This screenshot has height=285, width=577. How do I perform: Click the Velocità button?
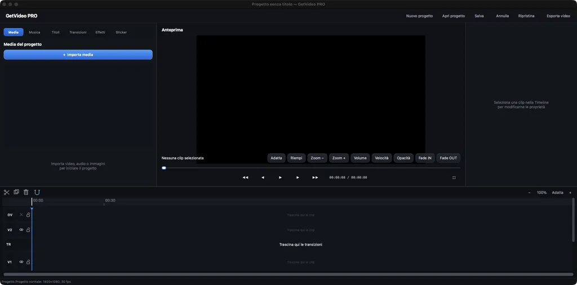(x=381, y=158)
